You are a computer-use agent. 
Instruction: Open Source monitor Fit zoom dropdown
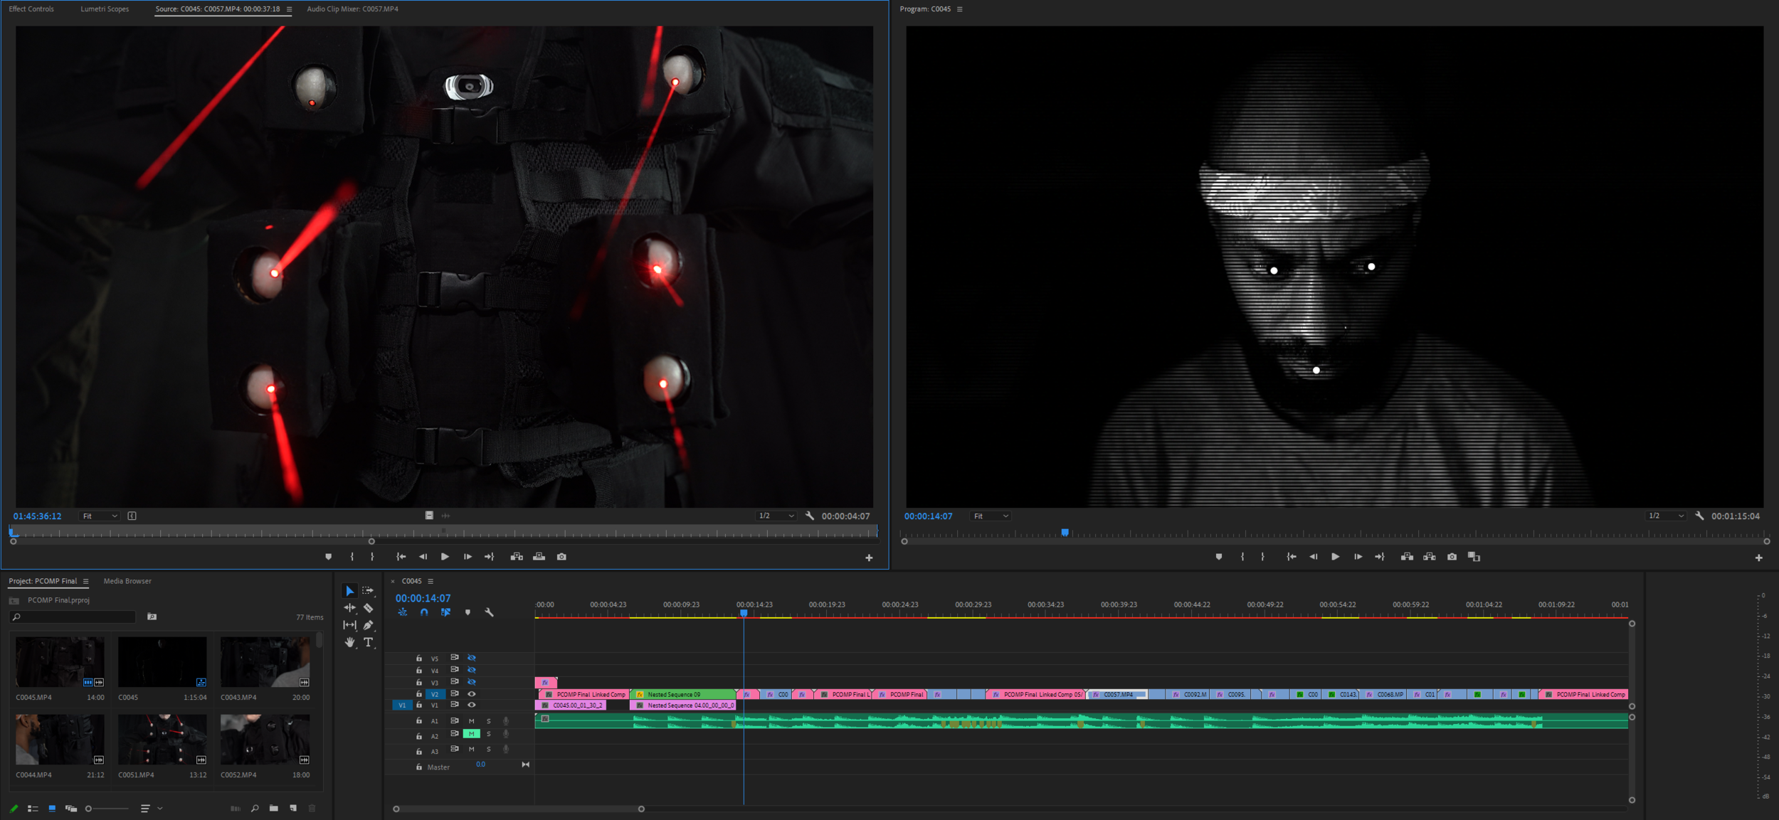click(99, 516)
